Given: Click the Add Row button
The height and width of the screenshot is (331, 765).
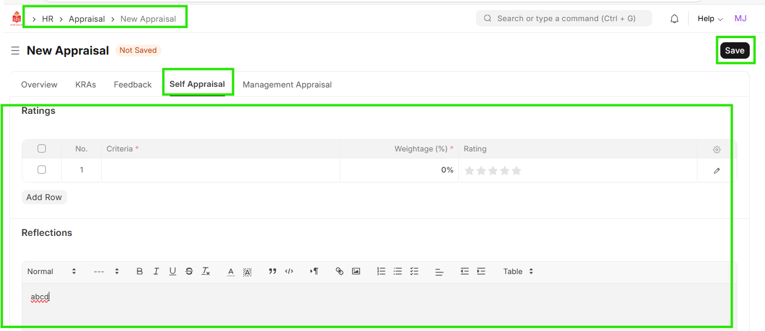Looking at the screenshot, I should click(x=44, y=197).
